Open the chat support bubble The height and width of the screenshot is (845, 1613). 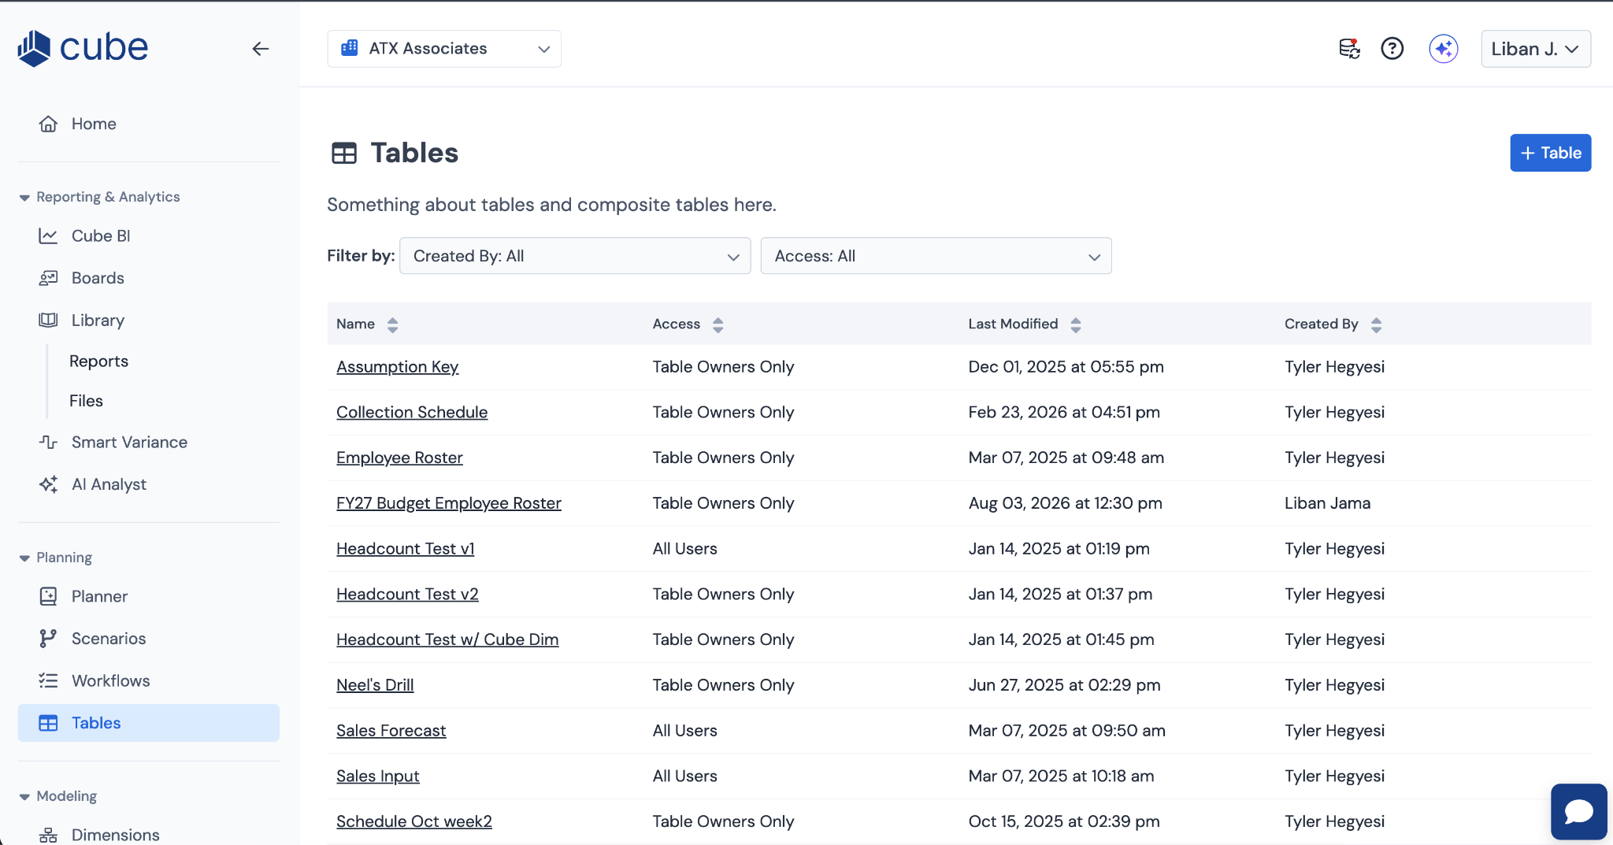(1578, 811)
